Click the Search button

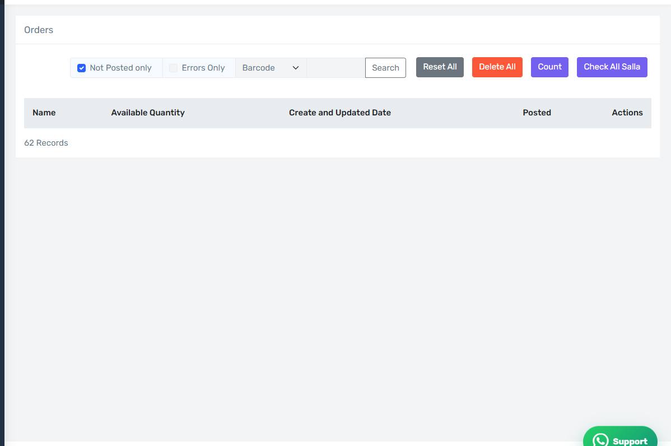tap(385, 68)
